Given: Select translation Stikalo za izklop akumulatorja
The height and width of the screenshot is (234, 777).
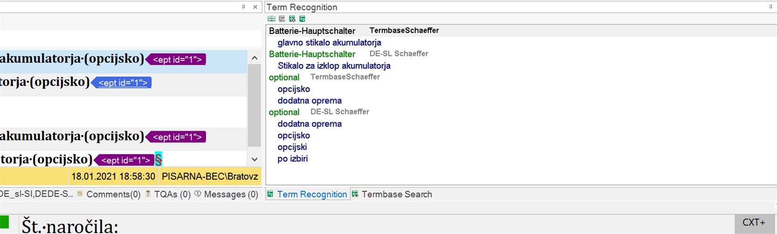Looking at the screenshot, I should (334, 66).
